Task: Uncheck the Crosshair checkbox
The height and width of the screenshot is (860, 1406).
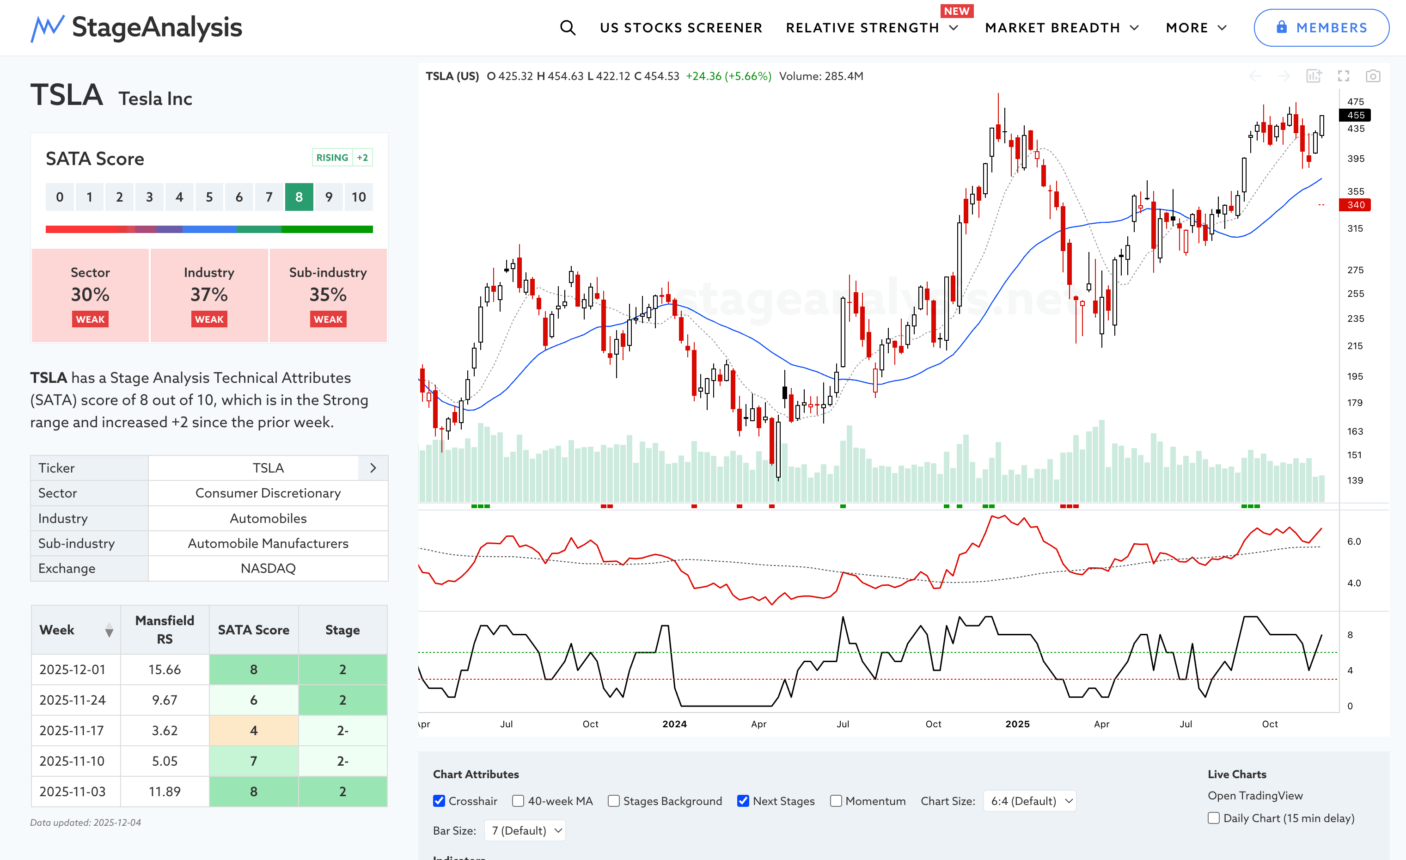Action: tap(439, 801)
